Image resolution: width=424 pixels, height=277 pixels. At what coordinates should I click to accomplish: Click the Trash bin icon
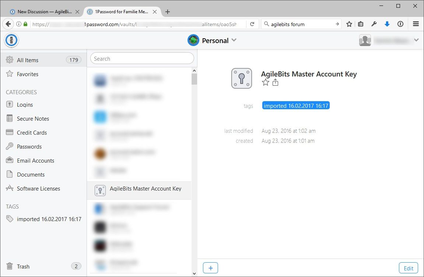coord(10,266)
